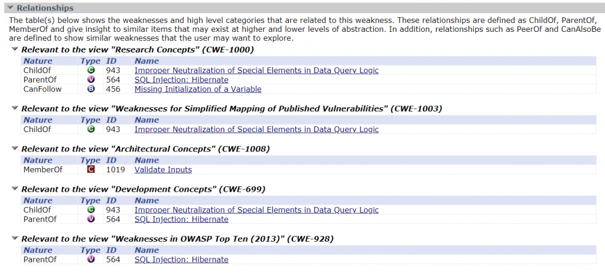The image size is (605, 273).
Task: Collapse the Architectural Concepts CWE-1008 view
Action: [15, 148]
